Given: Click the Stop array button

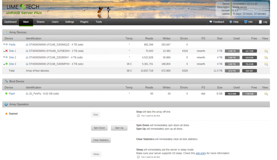Looking at the screenshot, I should 96,114.
